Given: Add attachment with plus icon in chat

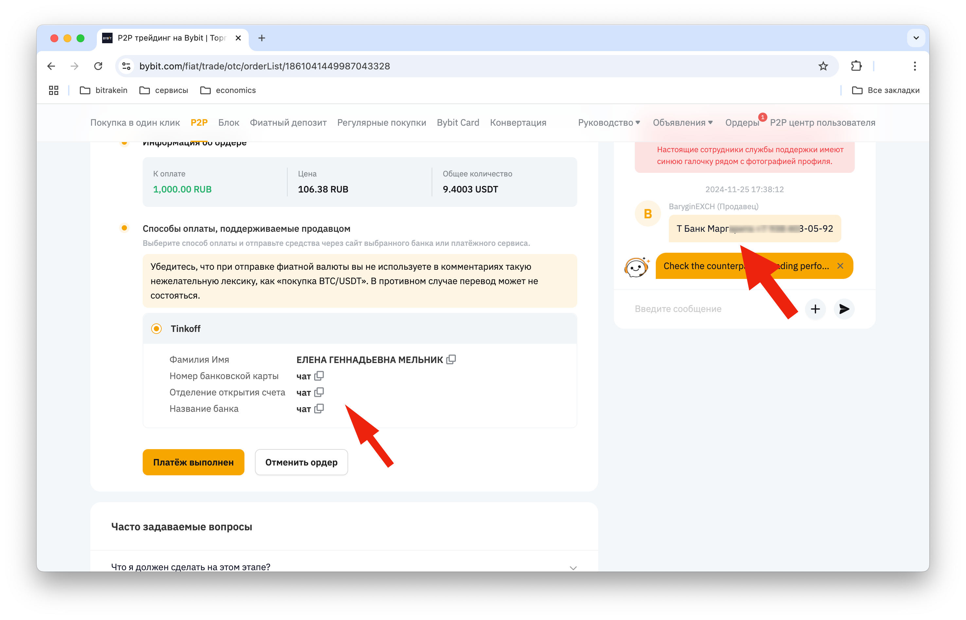Looking at the screenshot, I should click(x=815, y=309).
